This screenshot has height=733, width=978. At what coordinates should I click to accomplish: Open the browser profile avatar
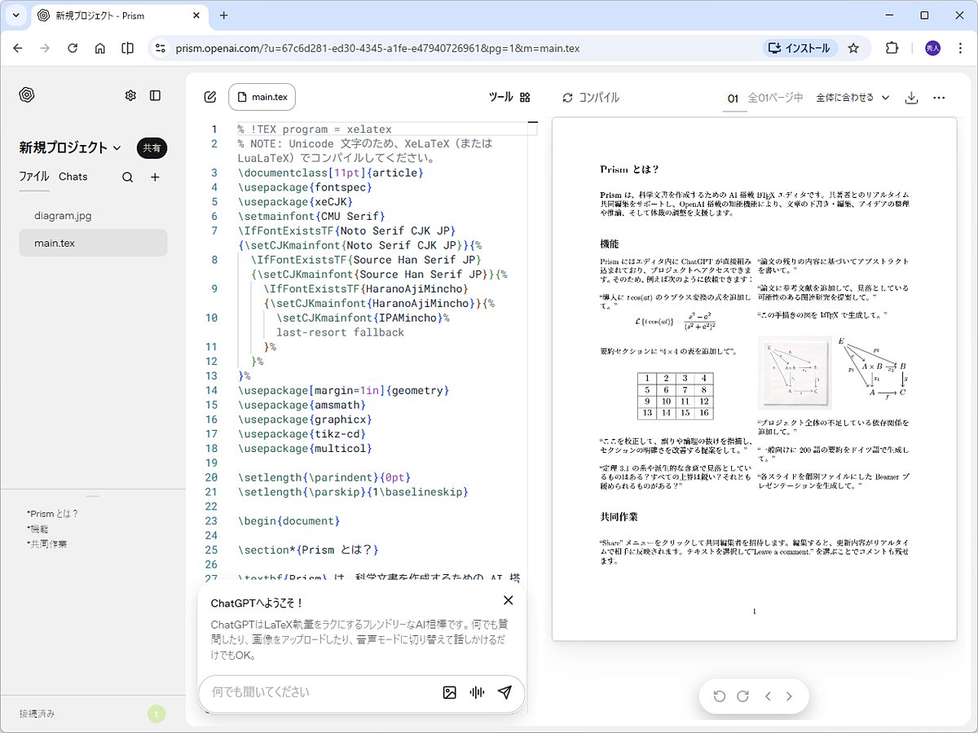pos(933,48)
